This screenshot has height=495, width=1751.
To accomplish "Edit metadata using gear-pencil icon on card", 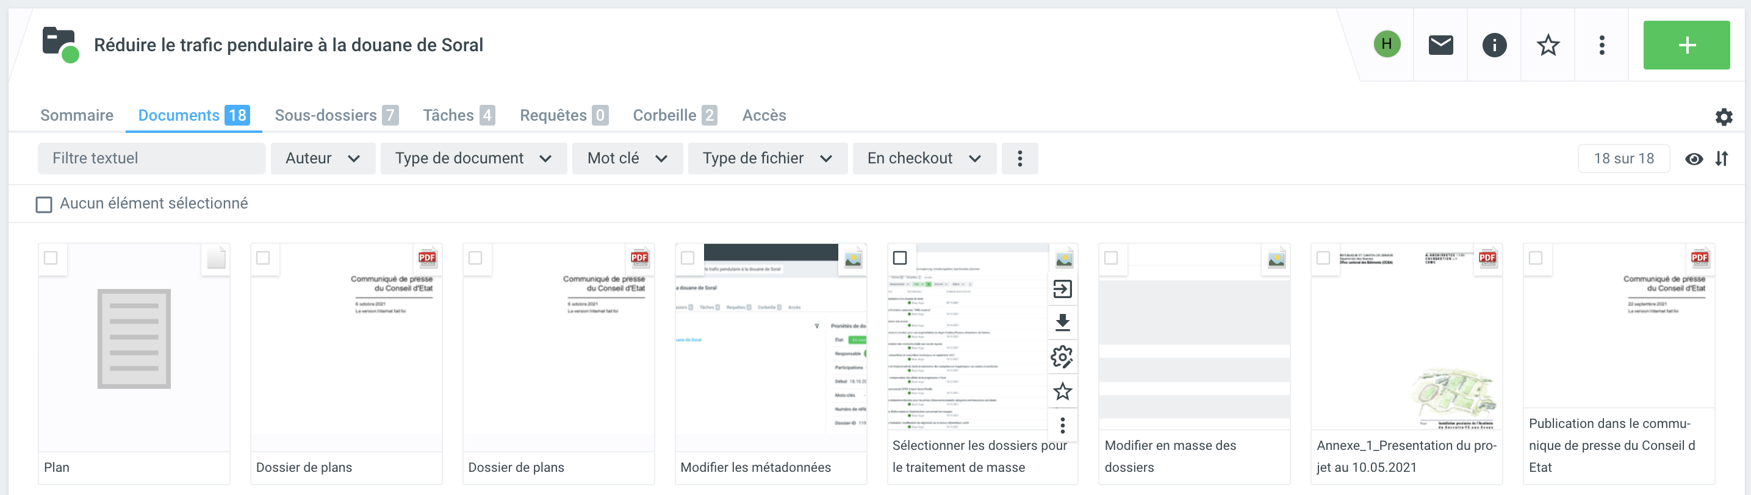I will [1062, 357].
